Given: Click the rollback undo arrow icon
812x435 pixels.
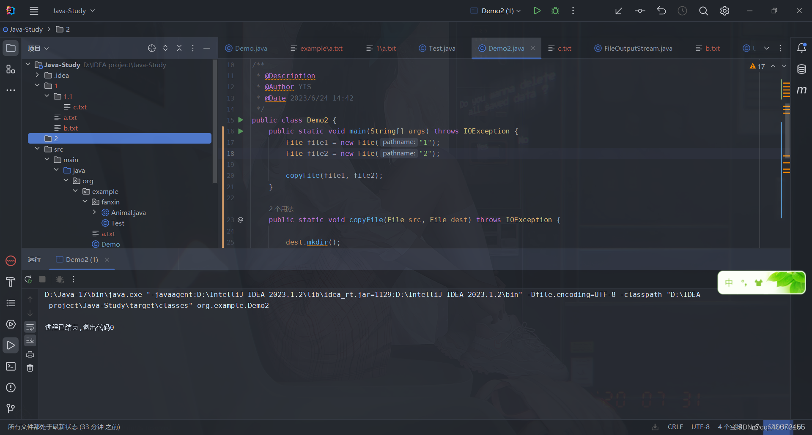Looking at the screenshot, I should click(661, 11).
